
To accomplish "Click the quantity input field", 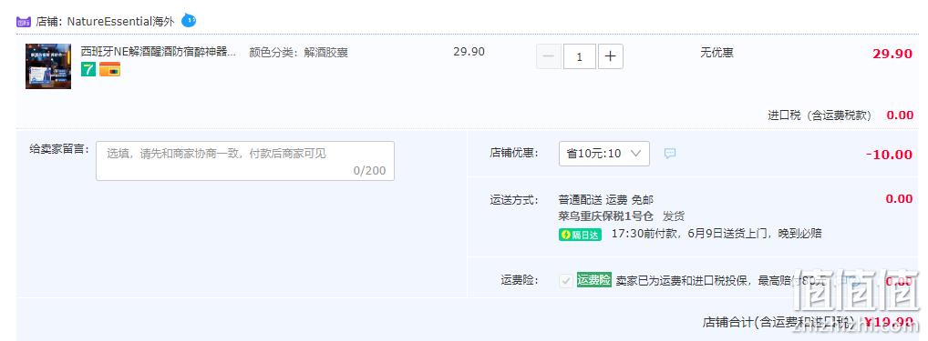I will pyautogui.click(x=580, y=56).
